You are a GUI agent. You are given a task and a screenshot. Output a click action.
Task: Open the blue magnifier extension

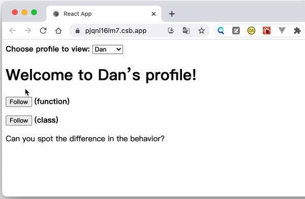(x=221, y=30)
